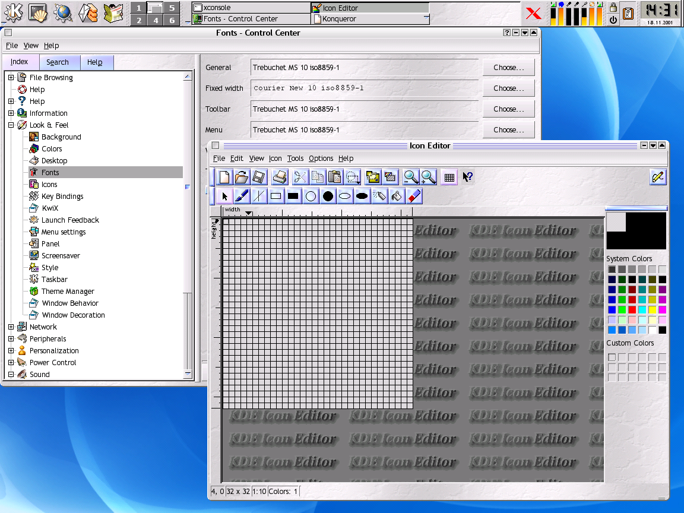Select the outlined Rectangle tool
The image size is (684, 513).
click(275, 197)
